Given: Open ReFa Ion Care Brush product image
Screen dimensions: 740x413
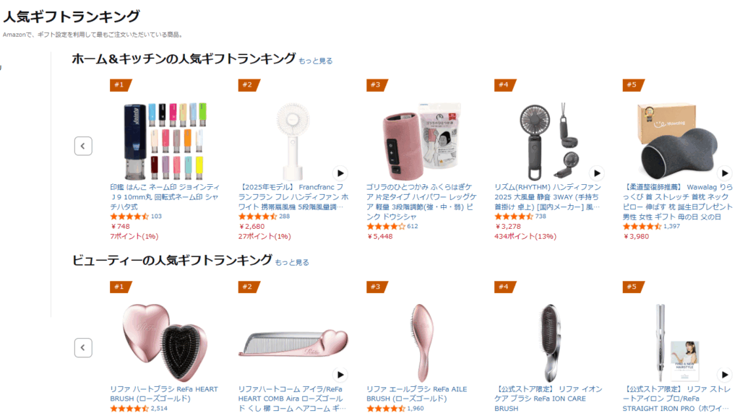Looking at the screenshot, I should tap(549, 342).
